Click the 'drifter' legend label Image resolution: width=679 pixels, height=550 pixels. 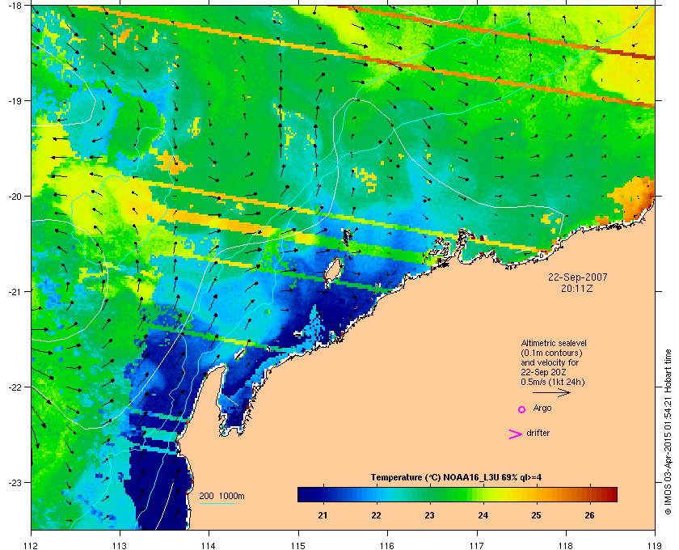tap(538, 433)
